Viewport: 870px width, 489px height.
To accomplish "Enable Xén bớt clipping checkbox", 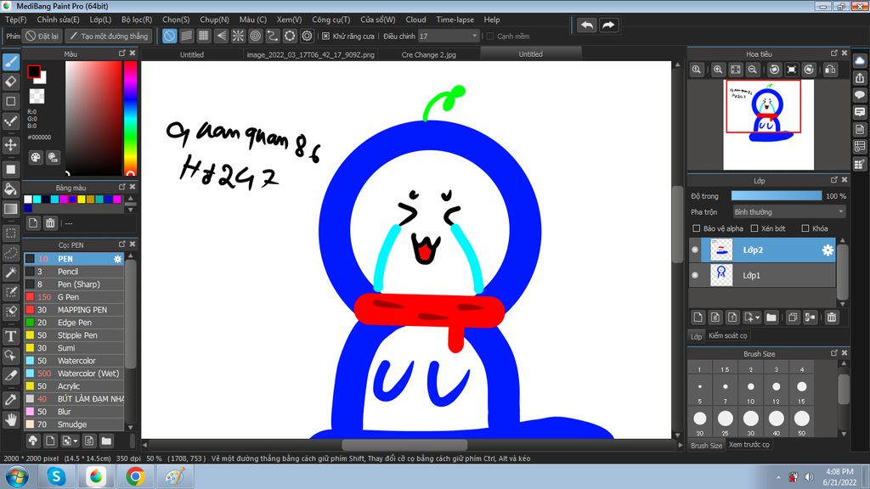I will tap(754, 228).
